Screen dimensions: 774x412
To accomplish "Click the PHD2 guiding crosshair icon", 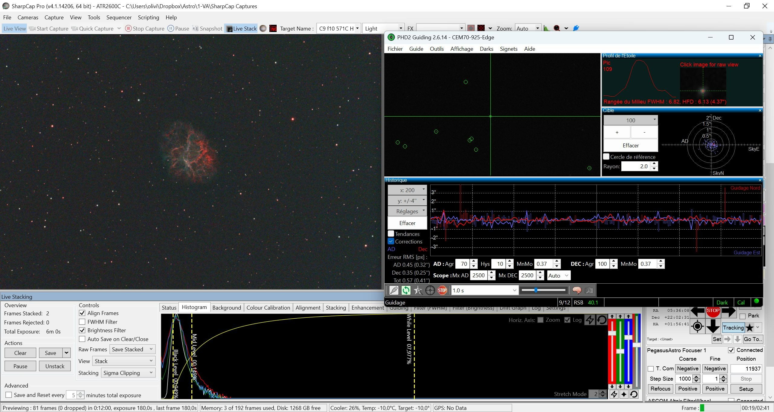I will pyautogui.click(x=430, y=291).
